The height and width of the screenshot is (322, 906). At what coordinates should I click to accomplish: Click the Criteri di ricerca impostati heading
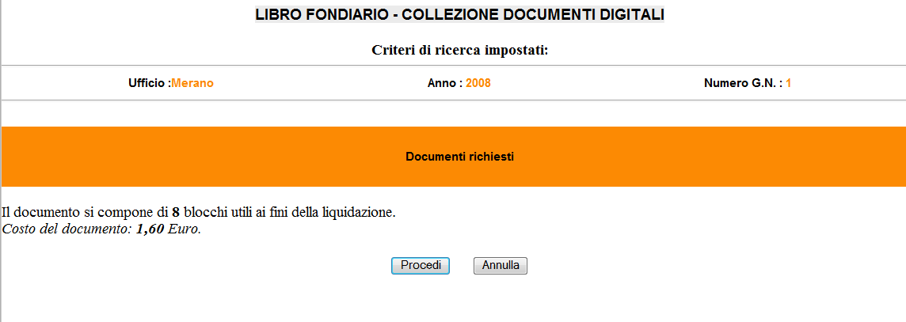tap(460, 51)
